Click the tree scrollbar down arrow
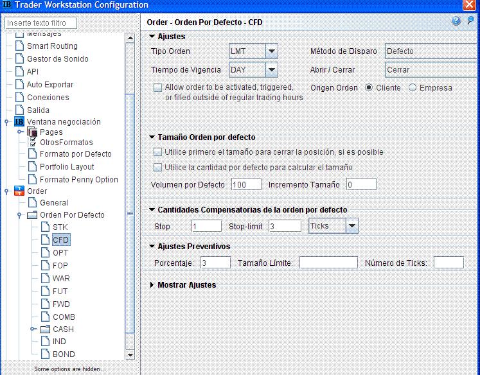 130,355
